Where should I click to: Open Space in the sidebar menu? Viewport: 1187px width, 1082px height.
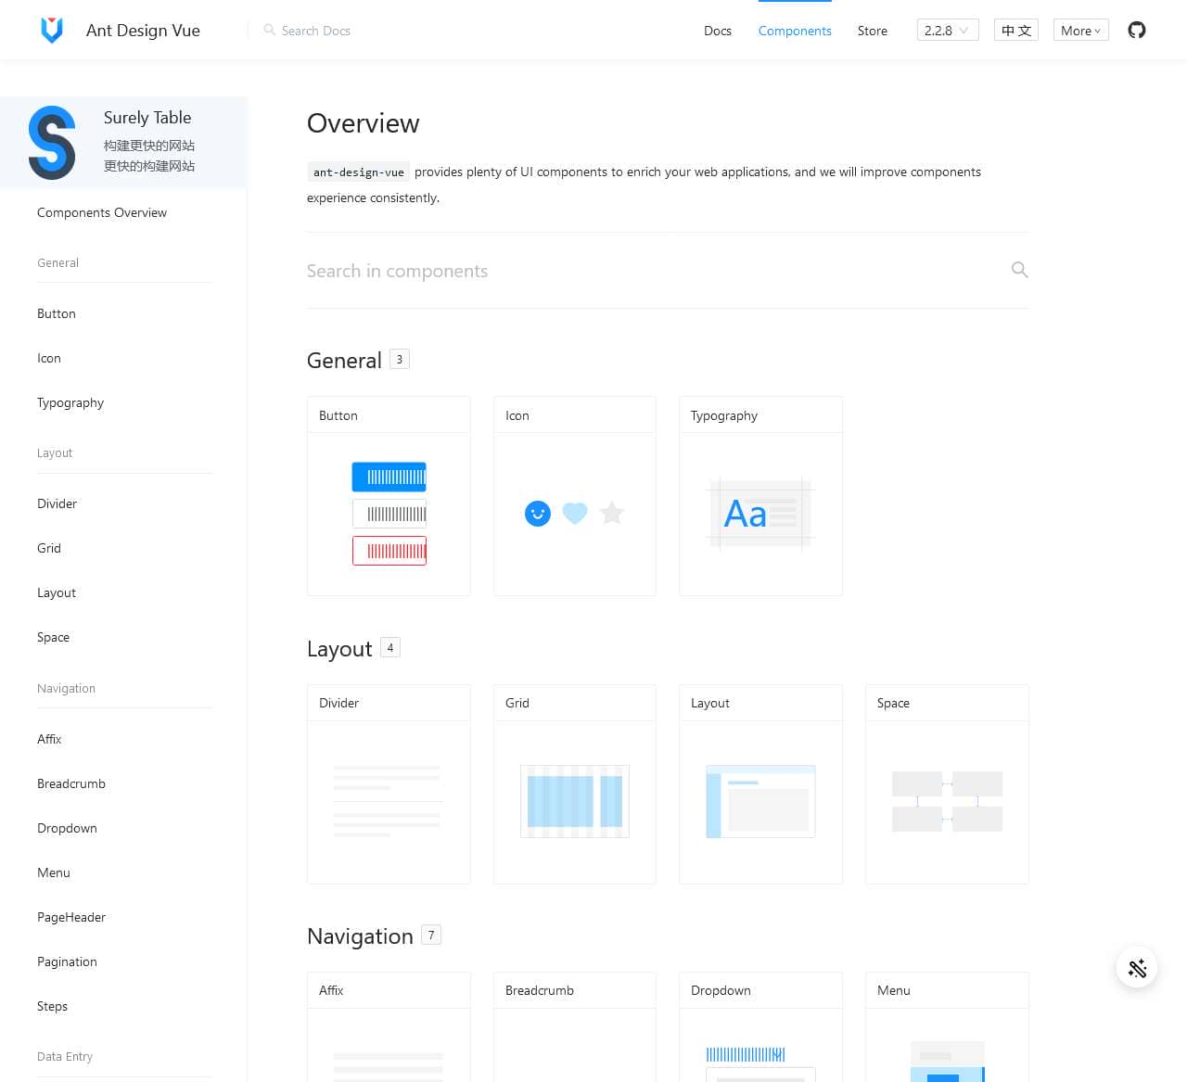[x=54, y=637]
